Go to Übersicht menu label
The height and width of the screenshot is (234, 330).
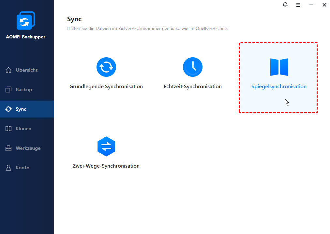coord(26,70)
